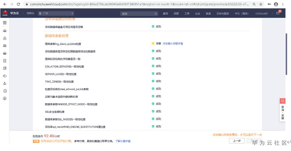Viewport: 291px width, 151px height.
Task: Click green success icon in COLLATION_SERVER row
Action: [x=153, y=66]
